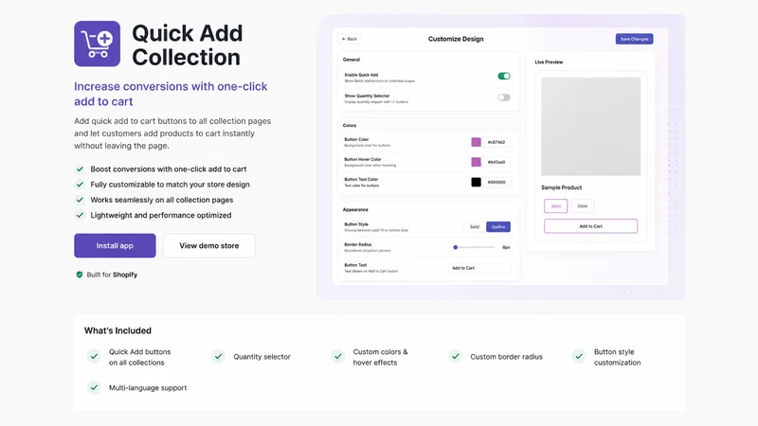Click check icon next to Button style customization
This screenshot has width=758, height=426.
579,357
